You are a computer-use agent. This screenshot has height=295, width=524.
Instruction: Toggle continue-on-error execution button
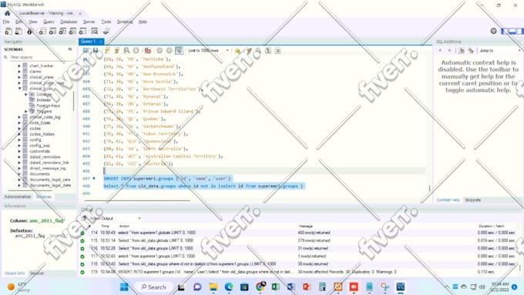(148, 50)
